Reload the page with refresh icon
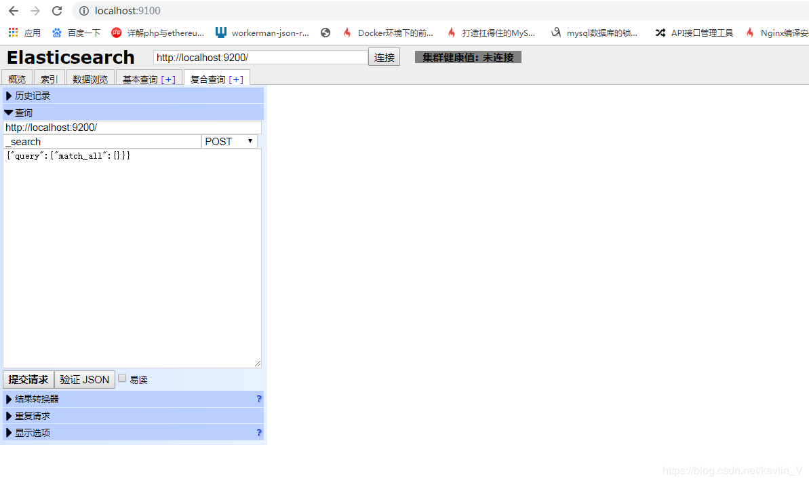 pos(57,10)
